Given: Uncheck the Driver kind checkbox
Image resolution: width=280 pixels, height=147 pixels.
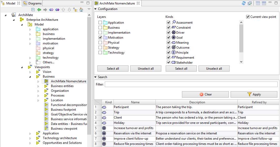Looking at the screenshot, I should [168, 33].
